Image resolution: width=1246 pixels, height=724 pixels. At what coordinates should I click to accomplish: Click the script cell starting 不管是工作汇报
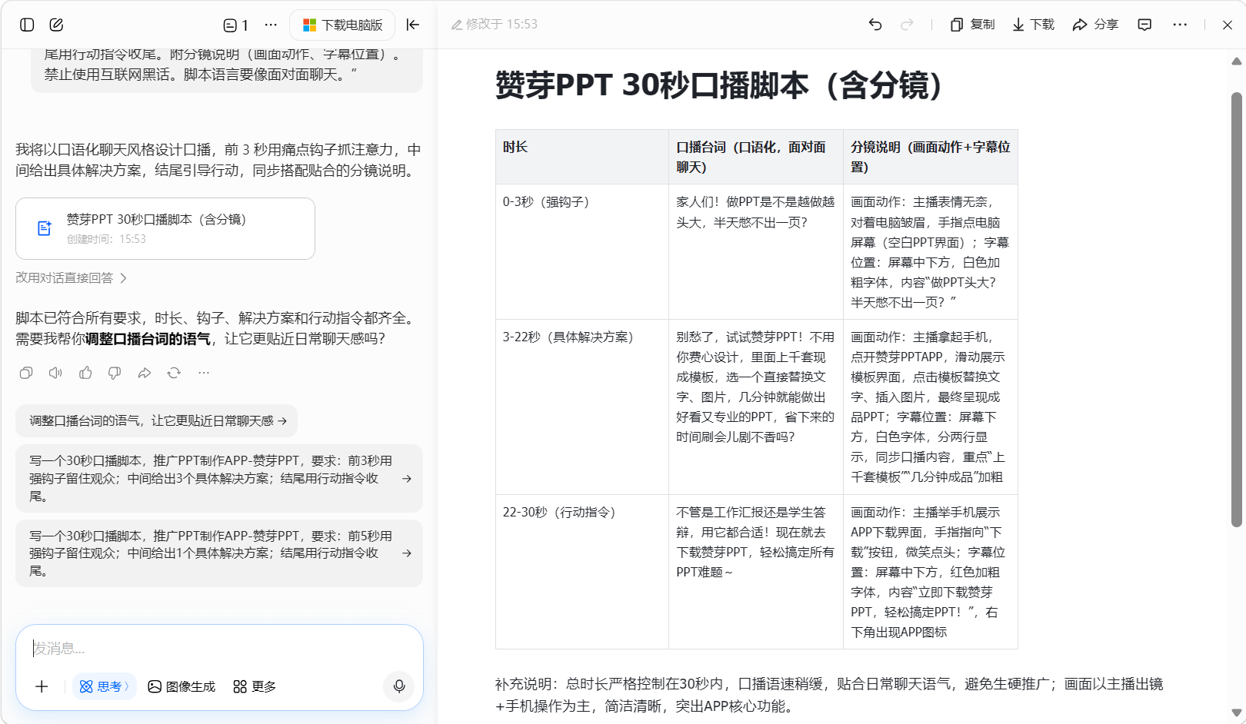[756, 572]
